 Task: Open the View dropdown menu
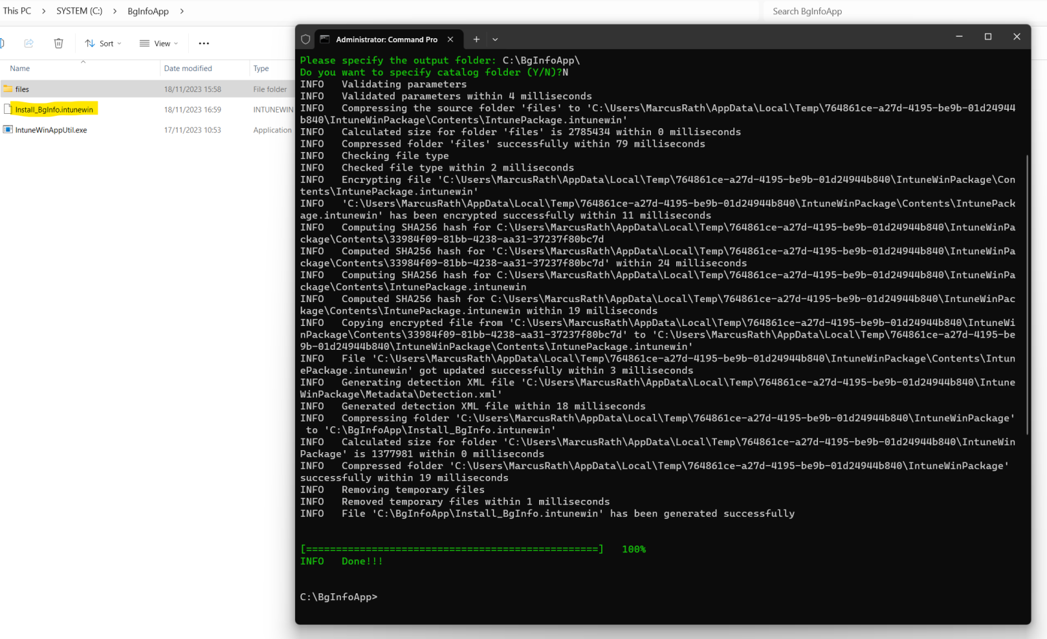[158, 42]
